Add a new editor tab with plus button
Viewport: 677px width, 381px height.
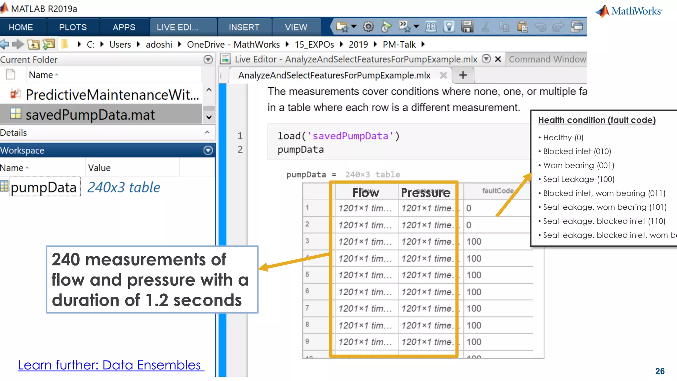tap(463, 75)
